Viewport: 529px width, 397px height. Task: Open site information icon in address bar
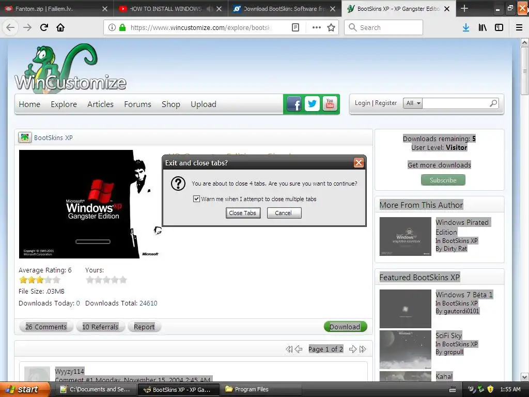[x=112, y=27]
